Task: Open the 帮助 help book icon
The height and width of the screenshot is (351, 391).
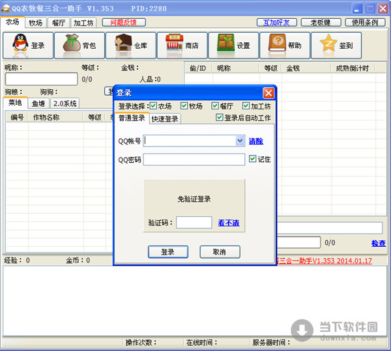Action: pos(285,46)
